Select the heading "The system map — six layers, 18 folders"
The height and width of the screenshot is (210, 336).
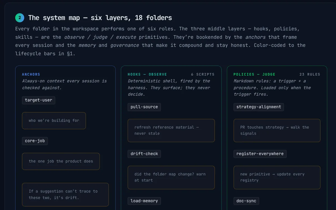pyautogui.click(x=100, y=18)
